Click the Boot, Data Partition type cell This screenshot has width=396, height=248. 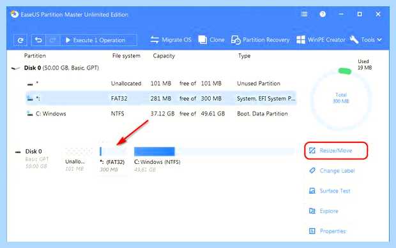pyautogui.click(x=262, y=113)
